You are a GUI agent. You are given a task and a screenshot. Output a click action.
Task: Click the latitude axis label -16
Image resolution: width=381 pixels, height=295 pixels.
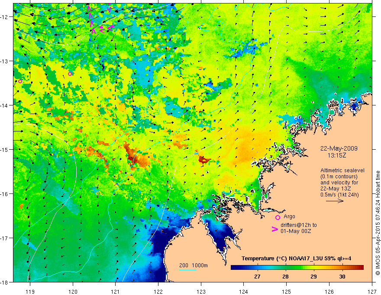click(x=5, y=194)
